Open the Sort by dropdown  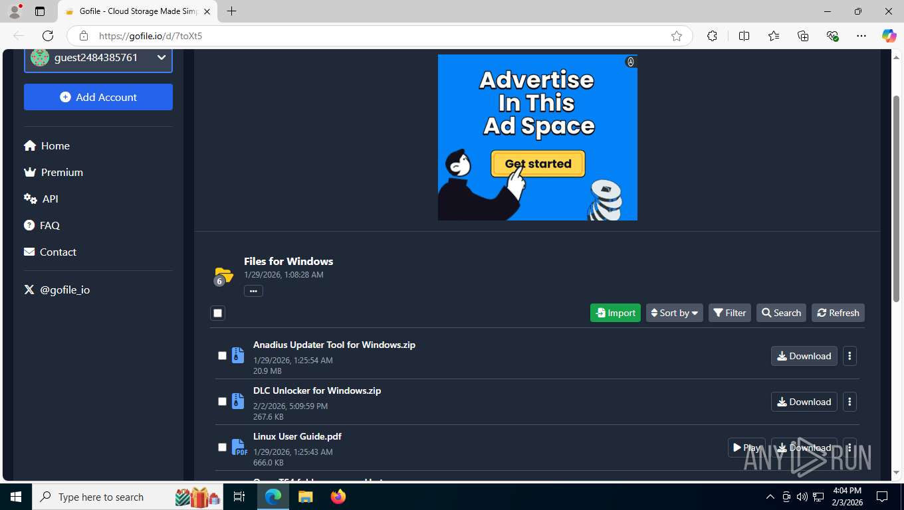[674, 313]
